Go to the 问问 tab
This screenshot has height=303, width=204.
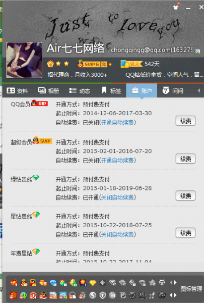(173, 90)
